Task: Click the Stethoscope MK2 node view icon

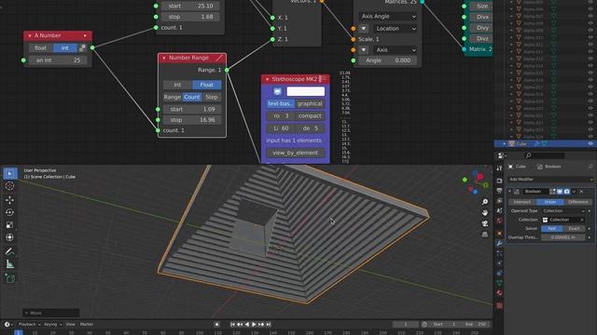Action: coord(277,91)
